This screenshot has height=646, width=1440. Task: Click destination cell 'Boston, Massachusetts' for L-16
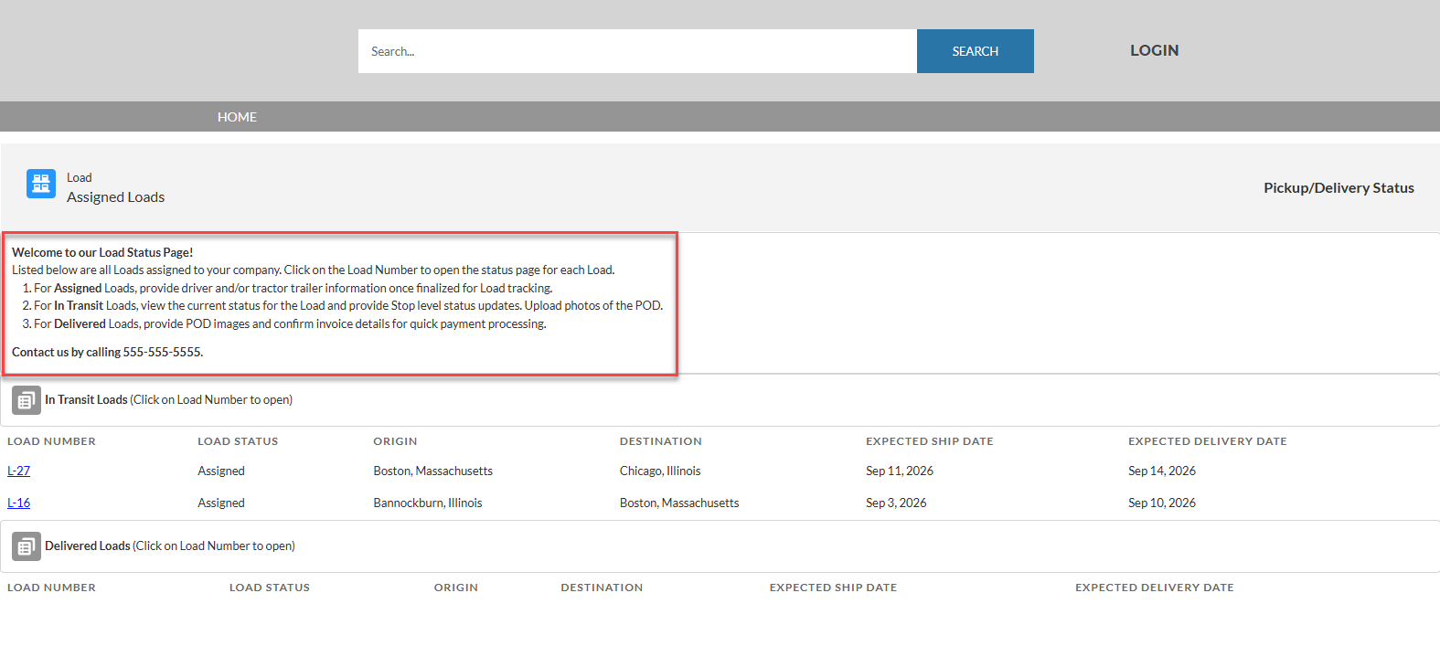(679, 503)
